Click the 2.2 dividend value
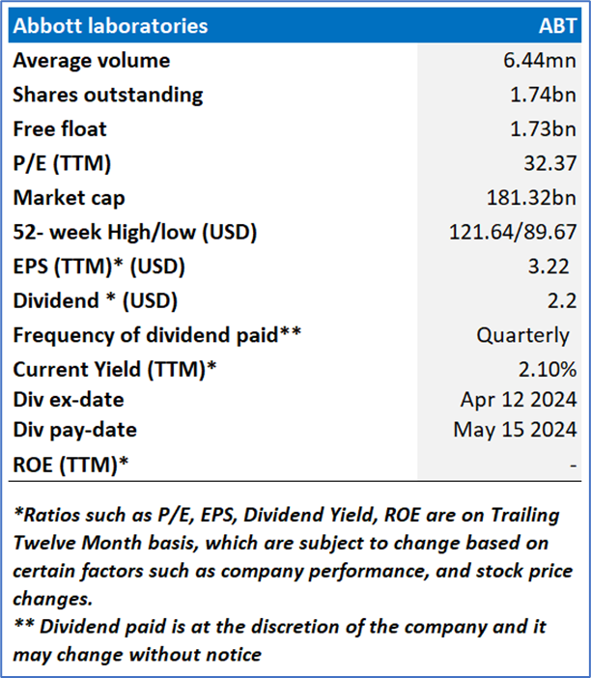 click(564, 301)
